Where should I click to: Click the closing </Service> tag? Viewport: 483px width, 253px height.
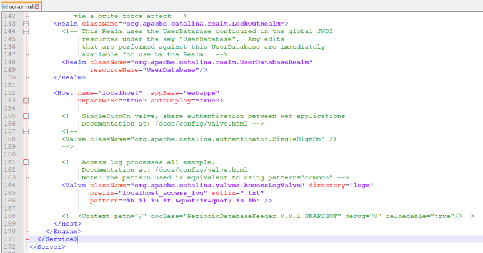pos(57,239)
